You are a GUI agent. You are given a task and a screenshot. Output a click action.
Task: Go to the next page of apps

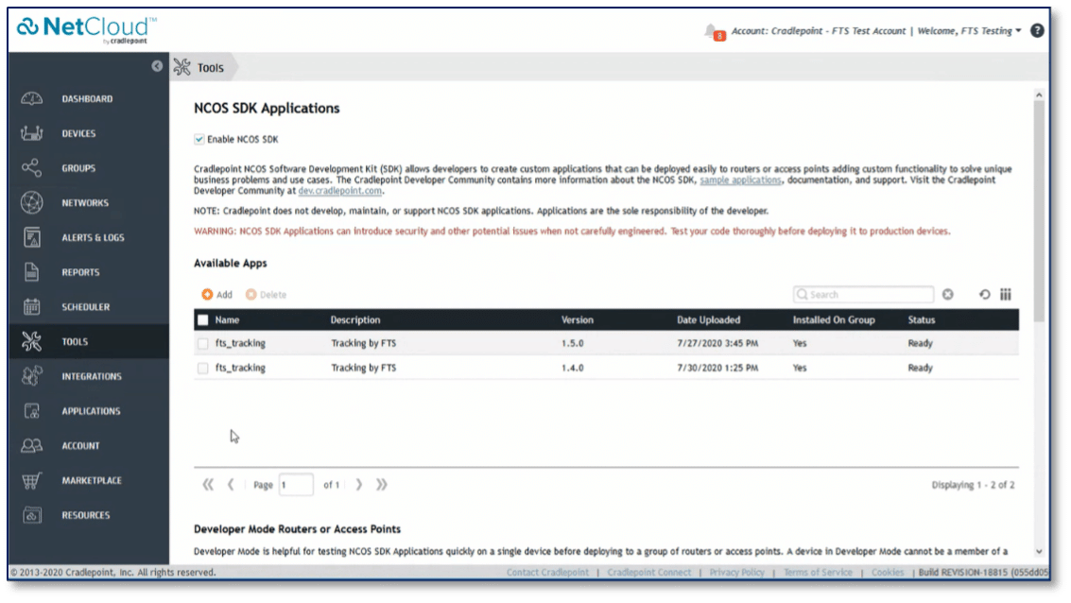pyautogui.click(x=358, y=484)
